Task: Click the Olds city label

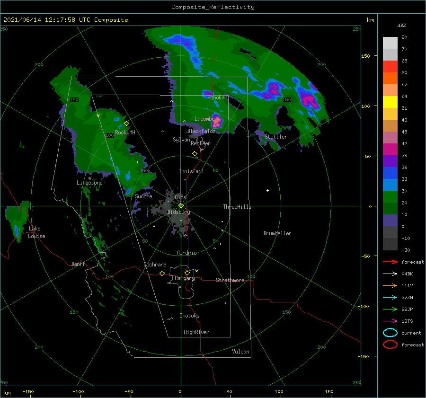Action: [180, 197]
